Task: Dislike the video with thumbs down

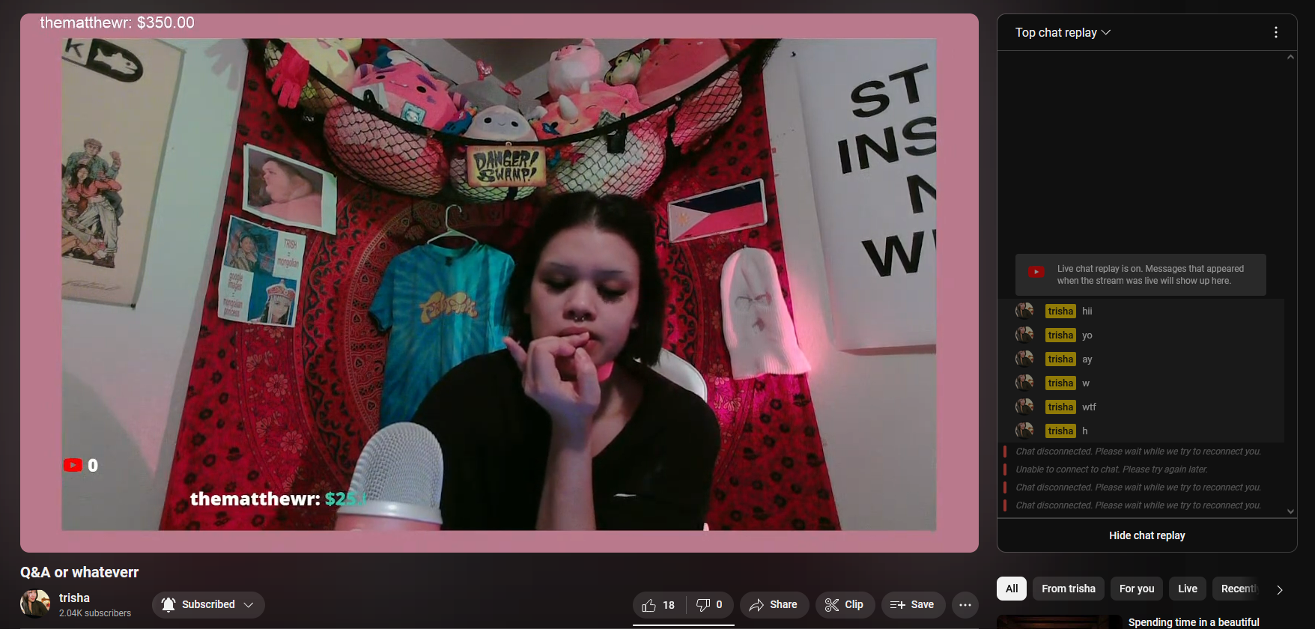Action: point(710,605)
